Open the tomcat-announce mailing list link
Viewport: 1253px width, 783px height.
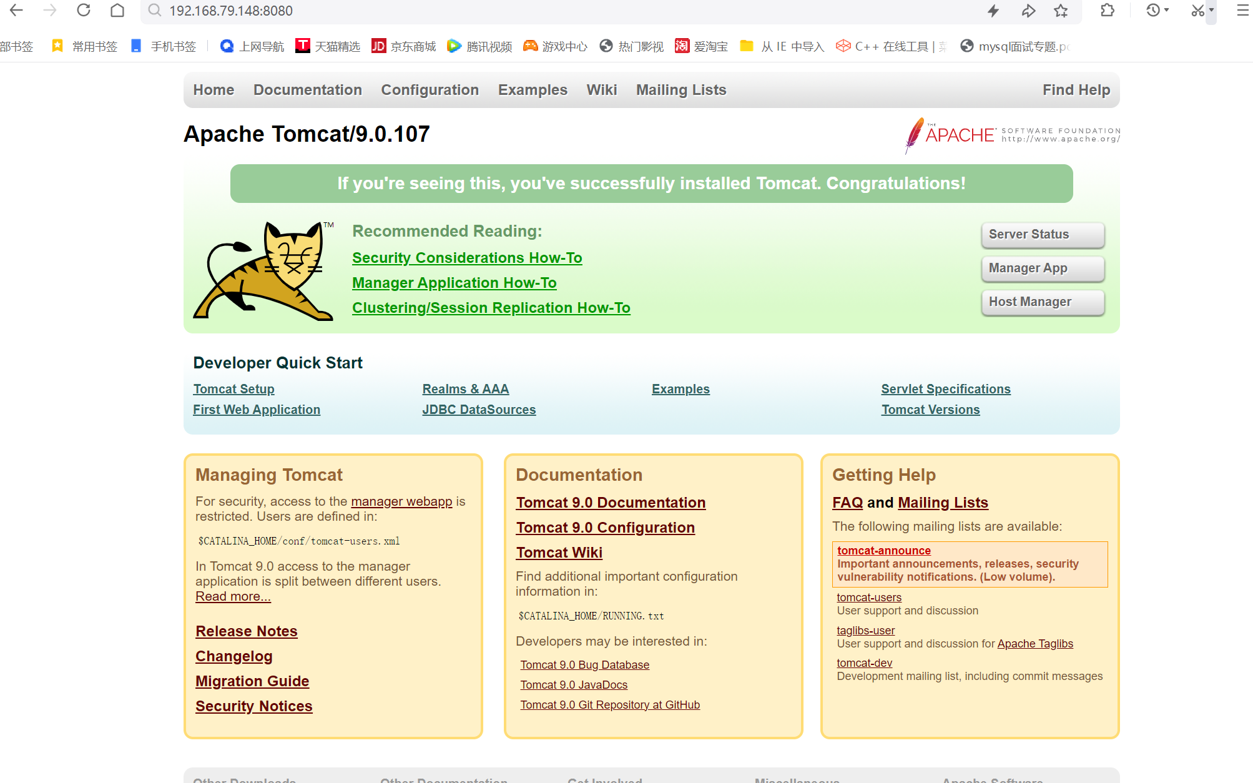coord(884,550)
